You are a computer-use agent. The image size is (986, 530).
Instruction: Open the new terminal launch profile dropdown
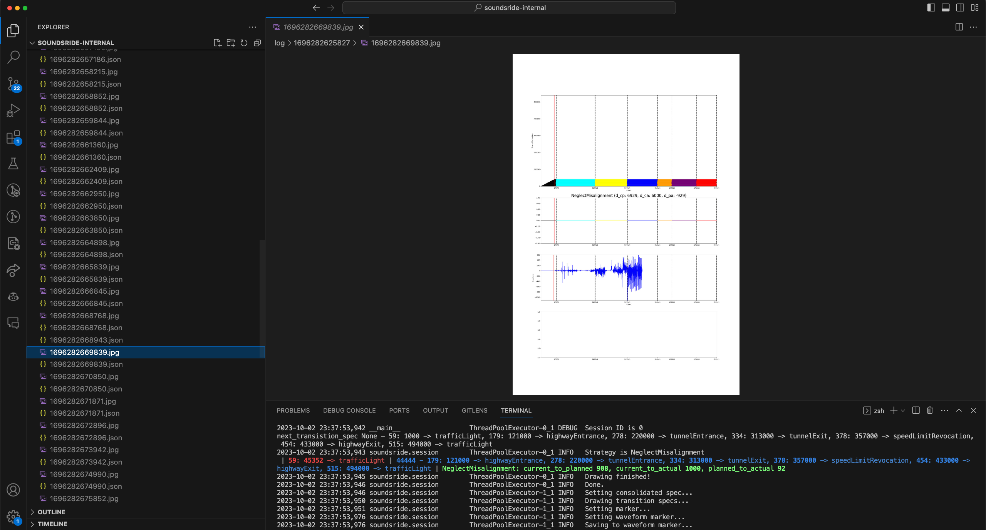(903, 410)
